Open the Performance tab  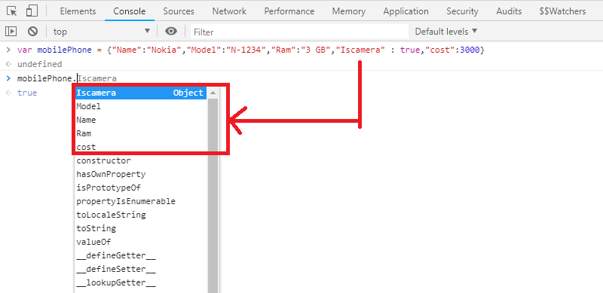[x=289, y=11]
